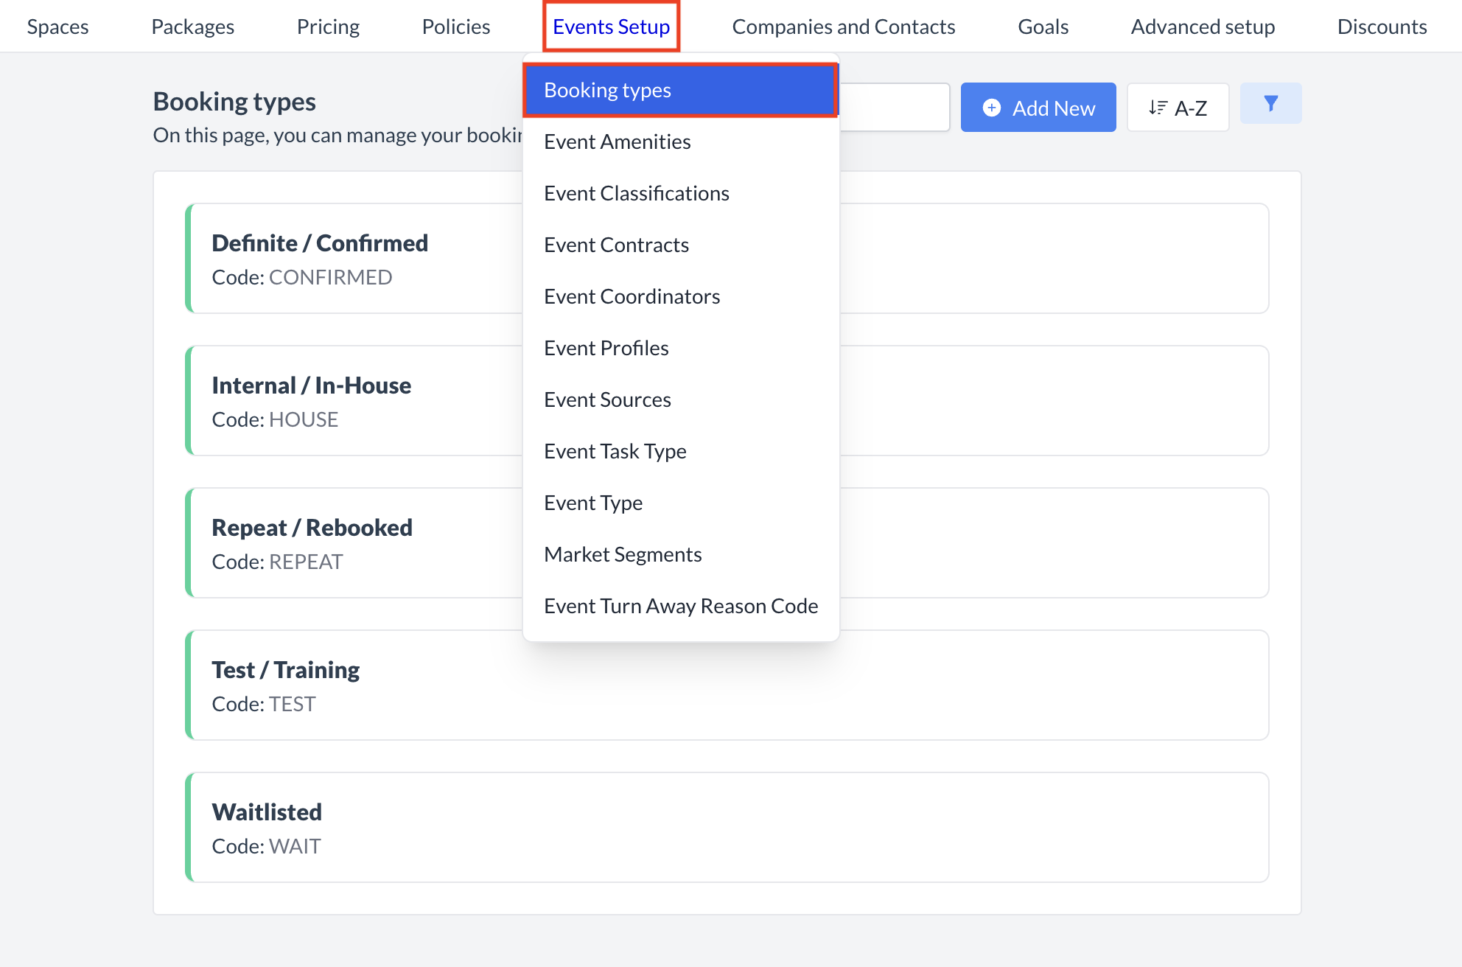This screenshot has height=967, width=1462.
Task: Open the Discounts section
Action: coord(1382,26)
